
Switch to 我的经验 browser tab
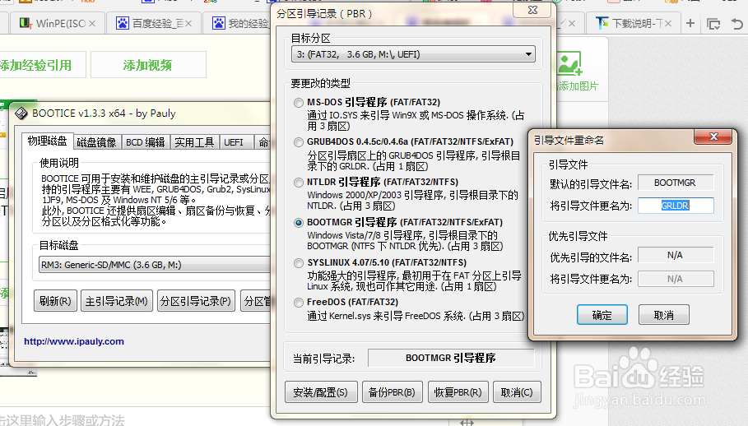coord(239,23)
